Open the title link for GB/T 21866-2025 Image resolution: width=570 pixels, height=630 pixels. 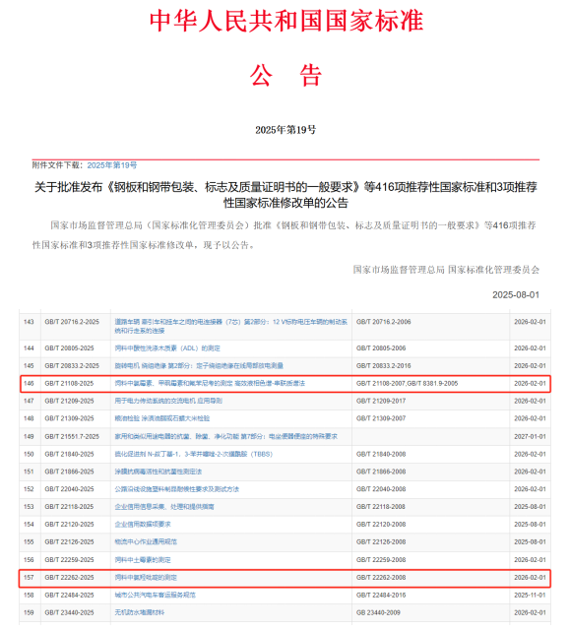click(158, 472)
